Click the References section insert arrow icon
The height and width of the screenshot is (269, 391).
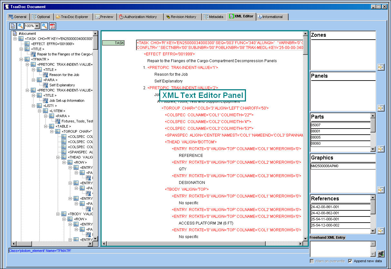pos(381,231)
